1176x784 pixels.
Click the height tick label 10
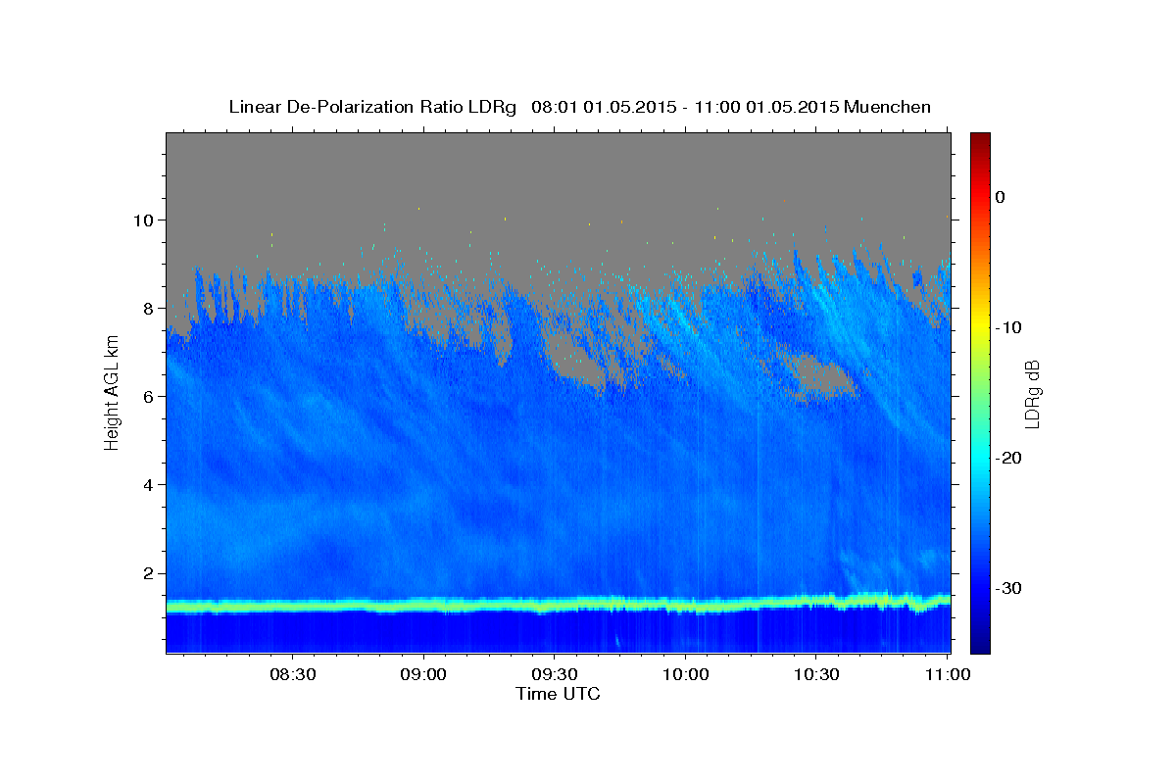coord(145,220)
